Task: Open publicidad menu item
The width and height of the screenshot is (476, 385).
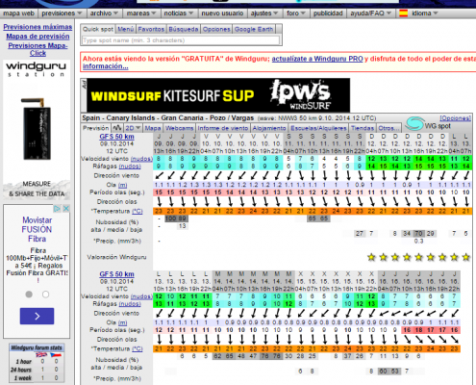Action: click(x=328, y=13)
